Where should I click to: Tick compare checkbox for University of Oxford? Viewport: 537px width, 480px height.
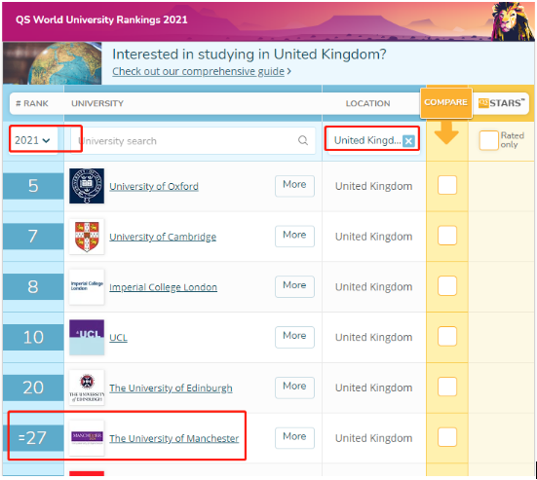pos(447,185)
